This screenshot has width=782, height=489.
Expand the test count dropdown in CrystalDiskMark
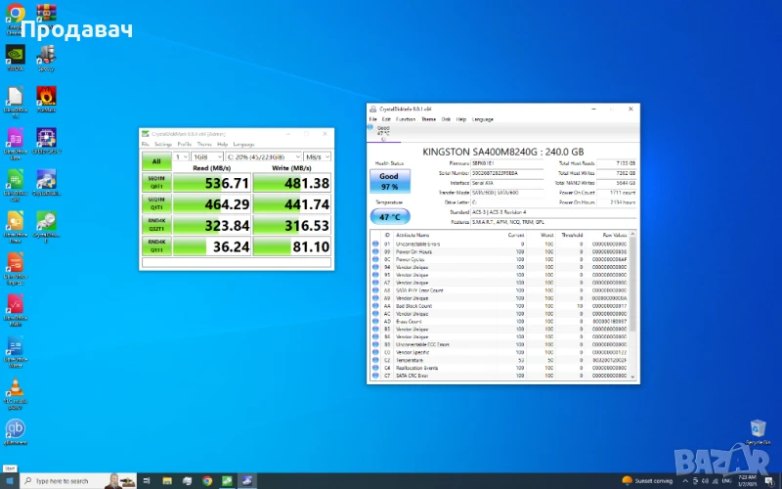181,156
